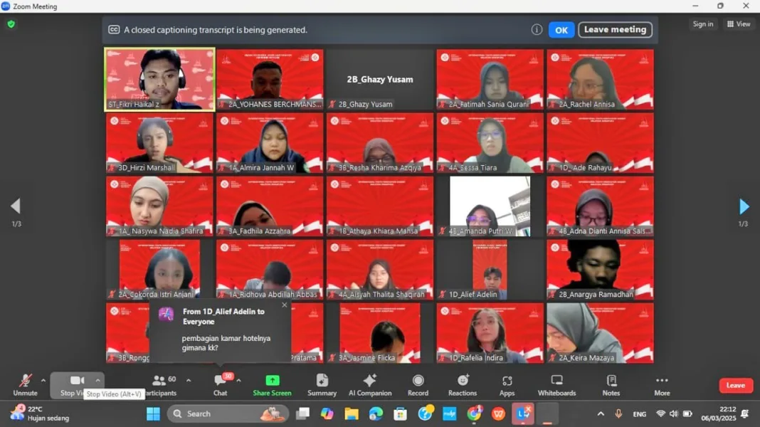Open the Reactions menu
760x427 pixels.
click(x=463, y=385)
